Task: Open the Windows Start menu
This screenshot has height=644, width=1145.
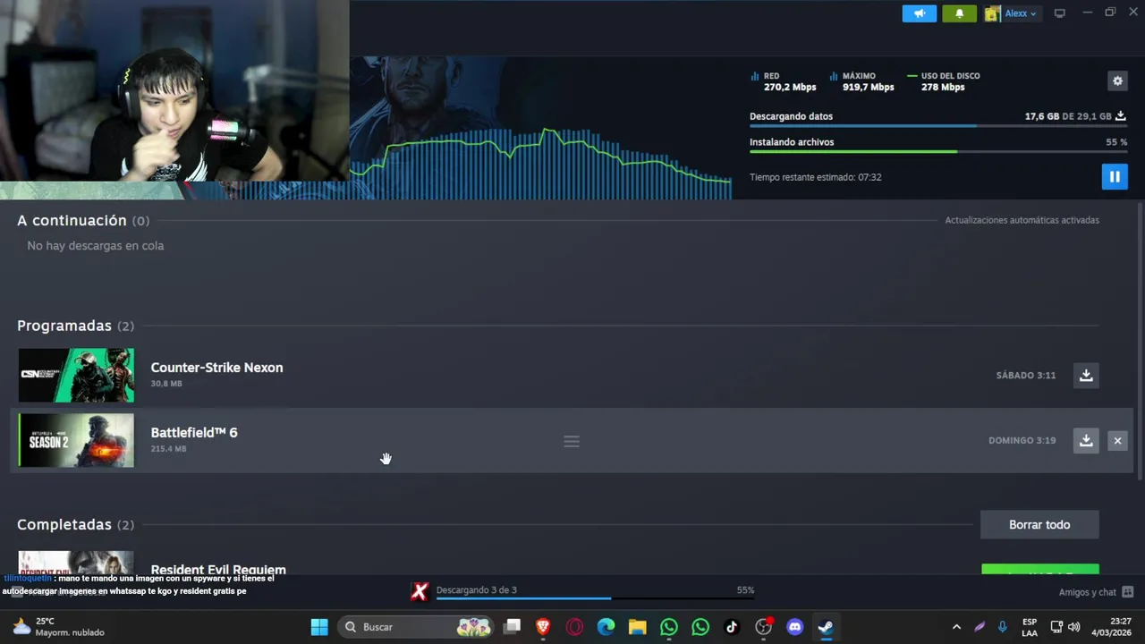Action: (x=319, y=627)
